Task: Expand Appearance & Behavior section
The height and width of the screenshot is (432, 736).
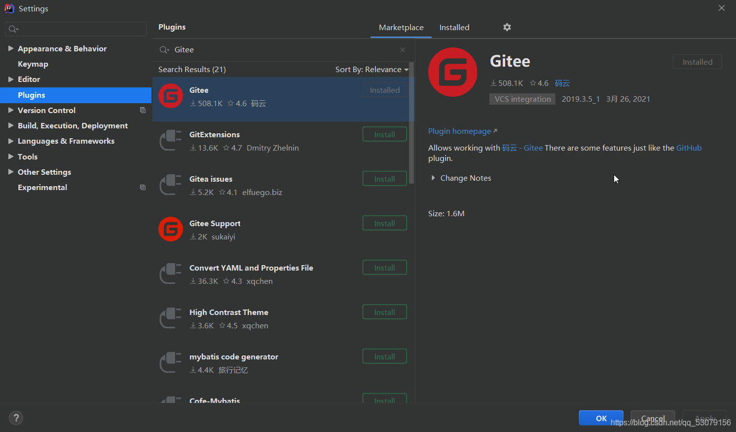Action: (11, 48)
